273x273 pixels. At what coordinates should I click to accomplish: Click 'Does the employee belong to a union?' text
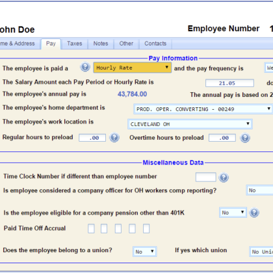[57, 250]
